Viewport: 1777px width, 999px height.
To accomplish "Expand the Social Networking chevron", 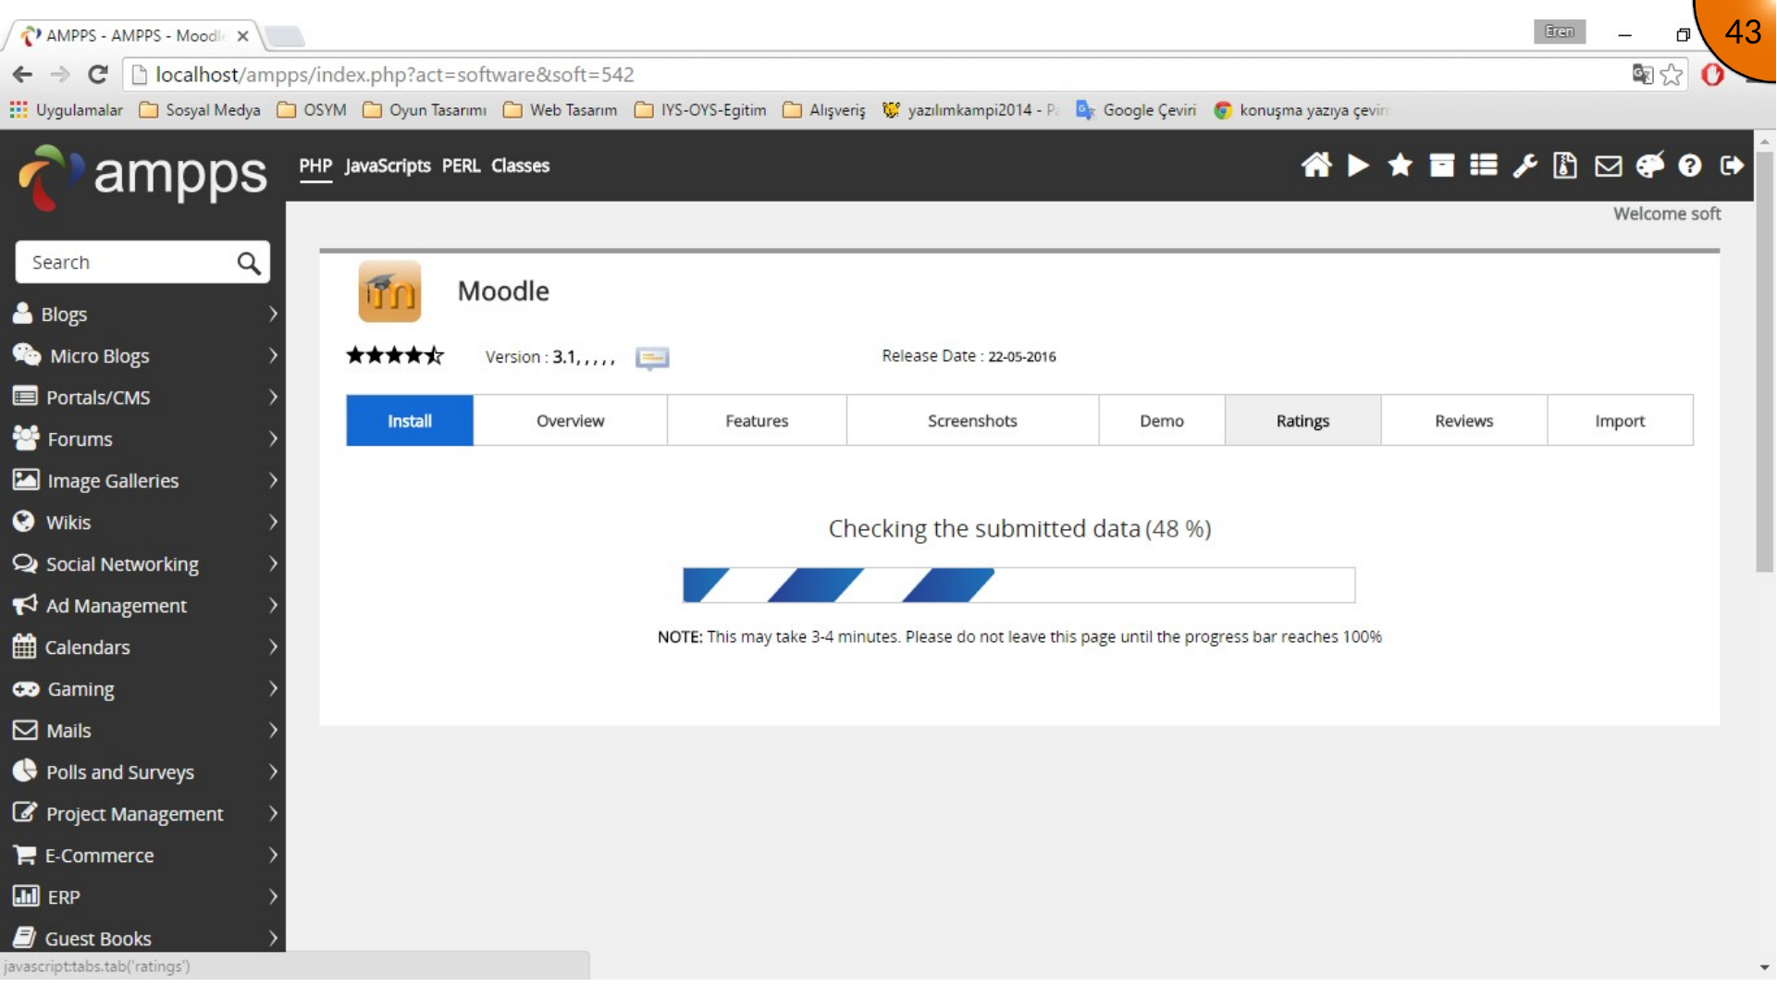I will point(273,563).
